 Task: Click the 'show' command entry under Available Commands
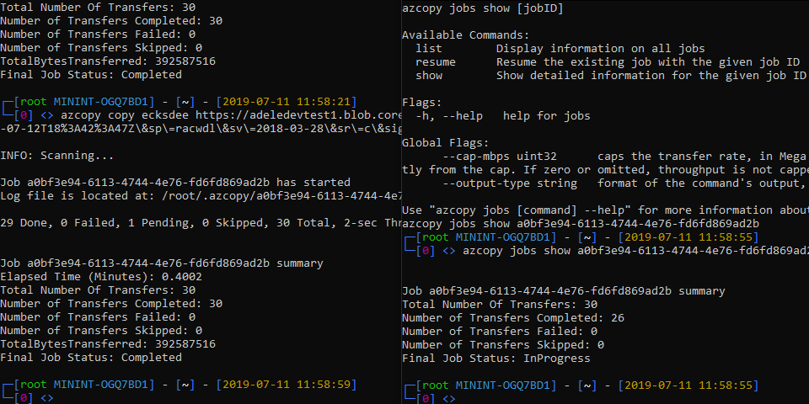[x=610, y=75]
